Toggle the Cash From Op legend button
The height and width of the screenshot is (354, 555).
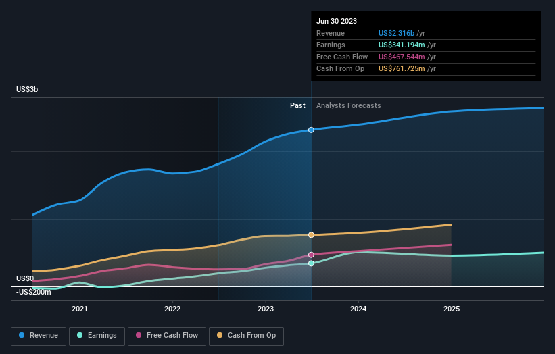point(246,336)
